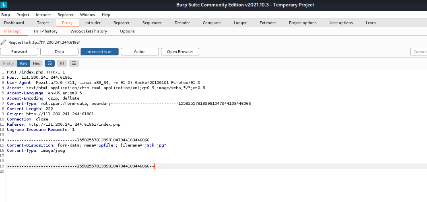This screenshot has height=202, width=427.
Task: Select the Proxy tab
Action: point(67,23)
